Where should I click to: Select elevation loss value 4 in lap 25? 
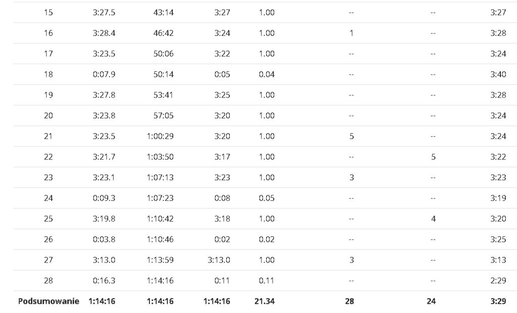point(433,219)
